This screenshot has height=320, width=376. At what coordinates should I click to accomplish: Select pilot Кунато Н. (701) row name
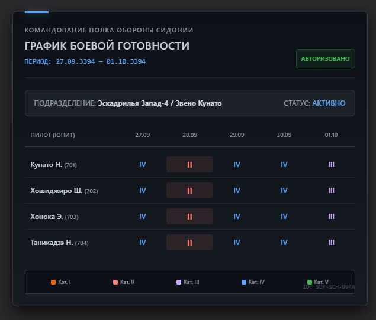tap(53, 165)
